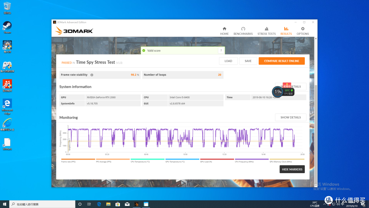
Task: Open Microsoft Store from taskbar
Action: click(x=118, y=204)
